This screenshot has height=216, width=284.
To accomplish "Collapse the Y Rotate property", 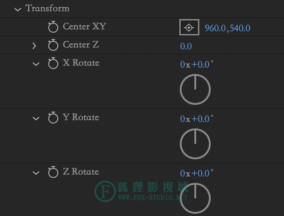I will (36, 118).
